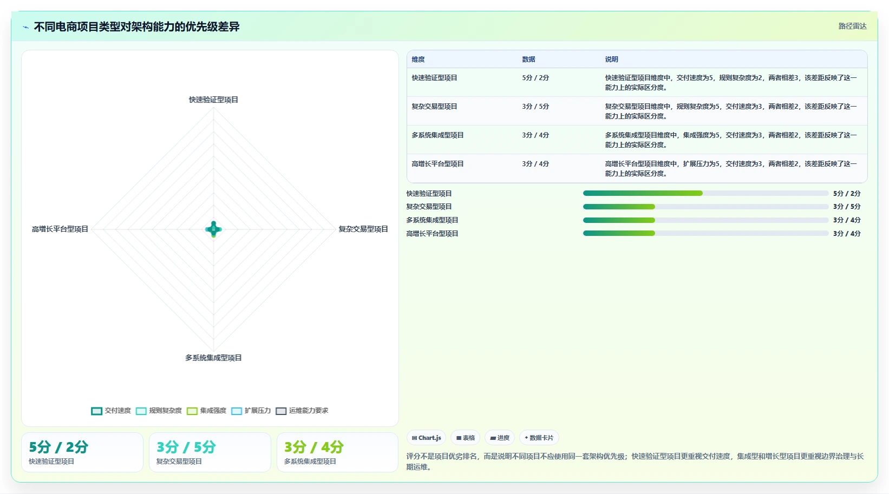Click the 高增长平台型项目 radar axis label
Image resolution: width=889 pixels, height=494 pixels.
60,229
